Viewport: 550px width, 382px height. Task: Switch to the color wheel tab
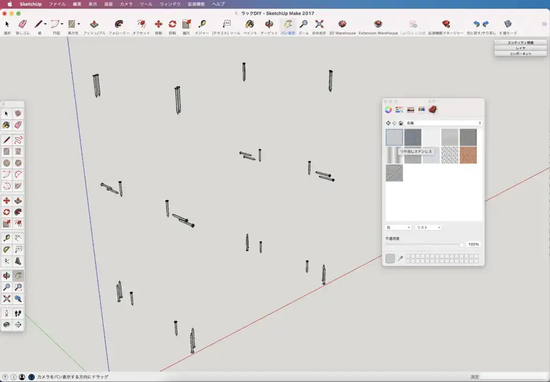coord(388,109)
